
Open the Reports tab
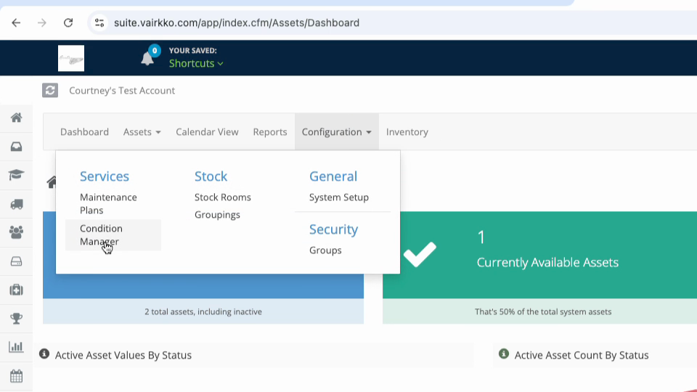click(270, 132)
